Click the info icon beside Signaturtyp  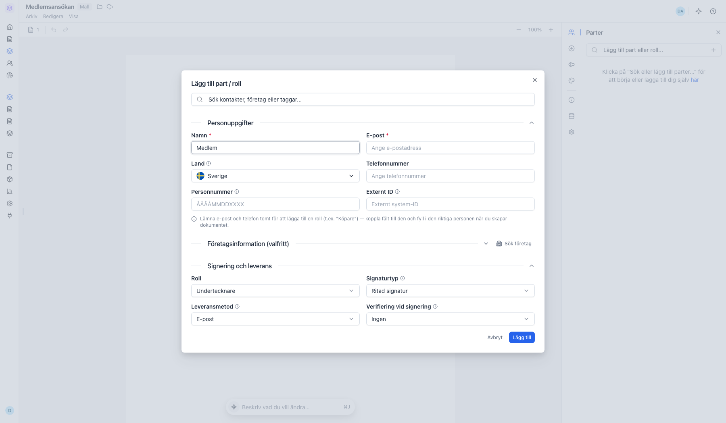[x=403, y=278]
